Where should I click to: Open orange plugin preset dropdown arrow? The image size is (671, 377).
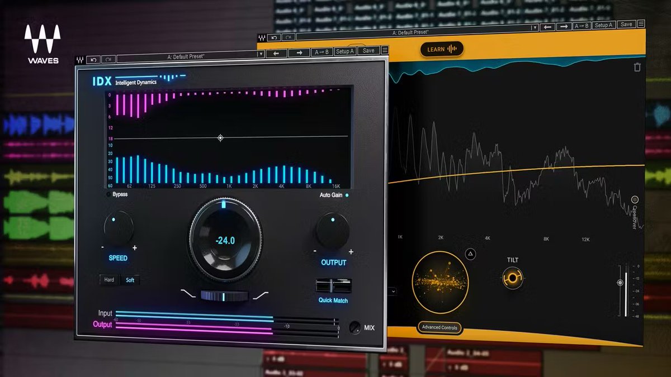click(535, 27)
